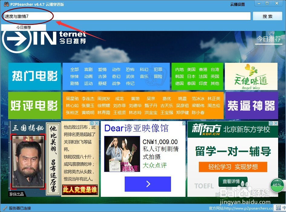This screenshot has height=212, width=286.
Task: Click the 此人究竟是谁 ad button
Action: click(80, 190)
